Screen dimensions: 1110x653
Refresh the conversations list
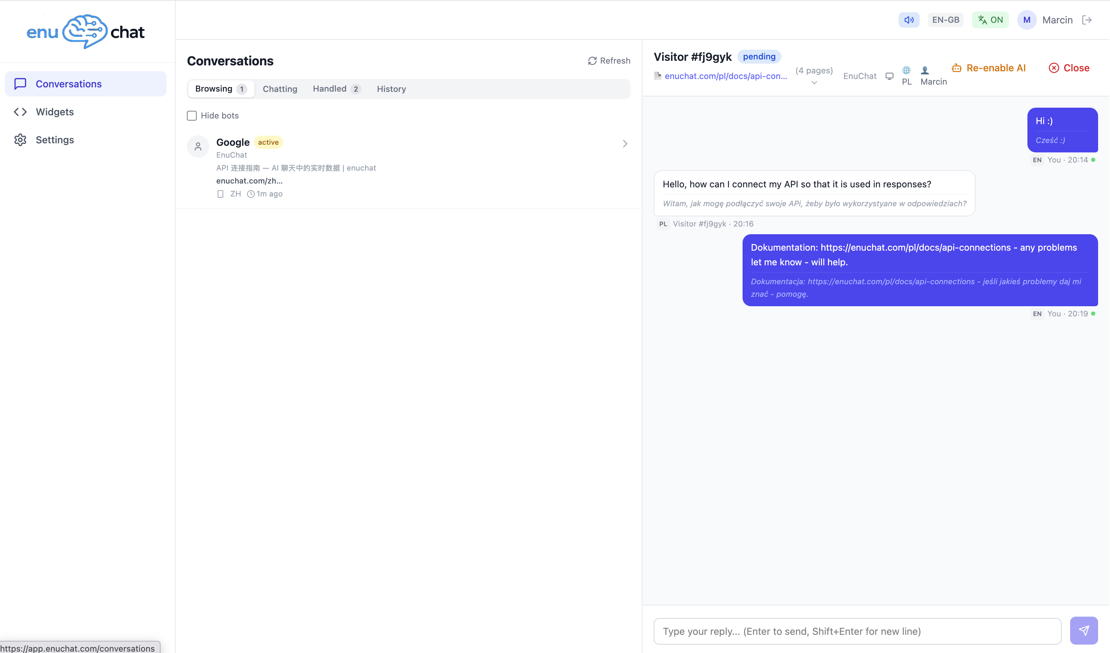pyautogui.click(x=609, y=61)
